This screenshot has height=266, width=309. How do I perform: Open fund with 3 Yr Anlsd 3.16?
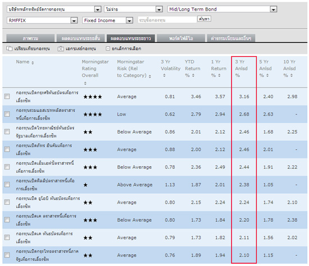47,97
